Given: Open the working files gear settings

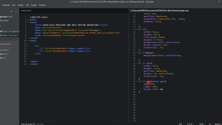Looking at the screenshot, I should pyautogui.click(x=11, y=11).
